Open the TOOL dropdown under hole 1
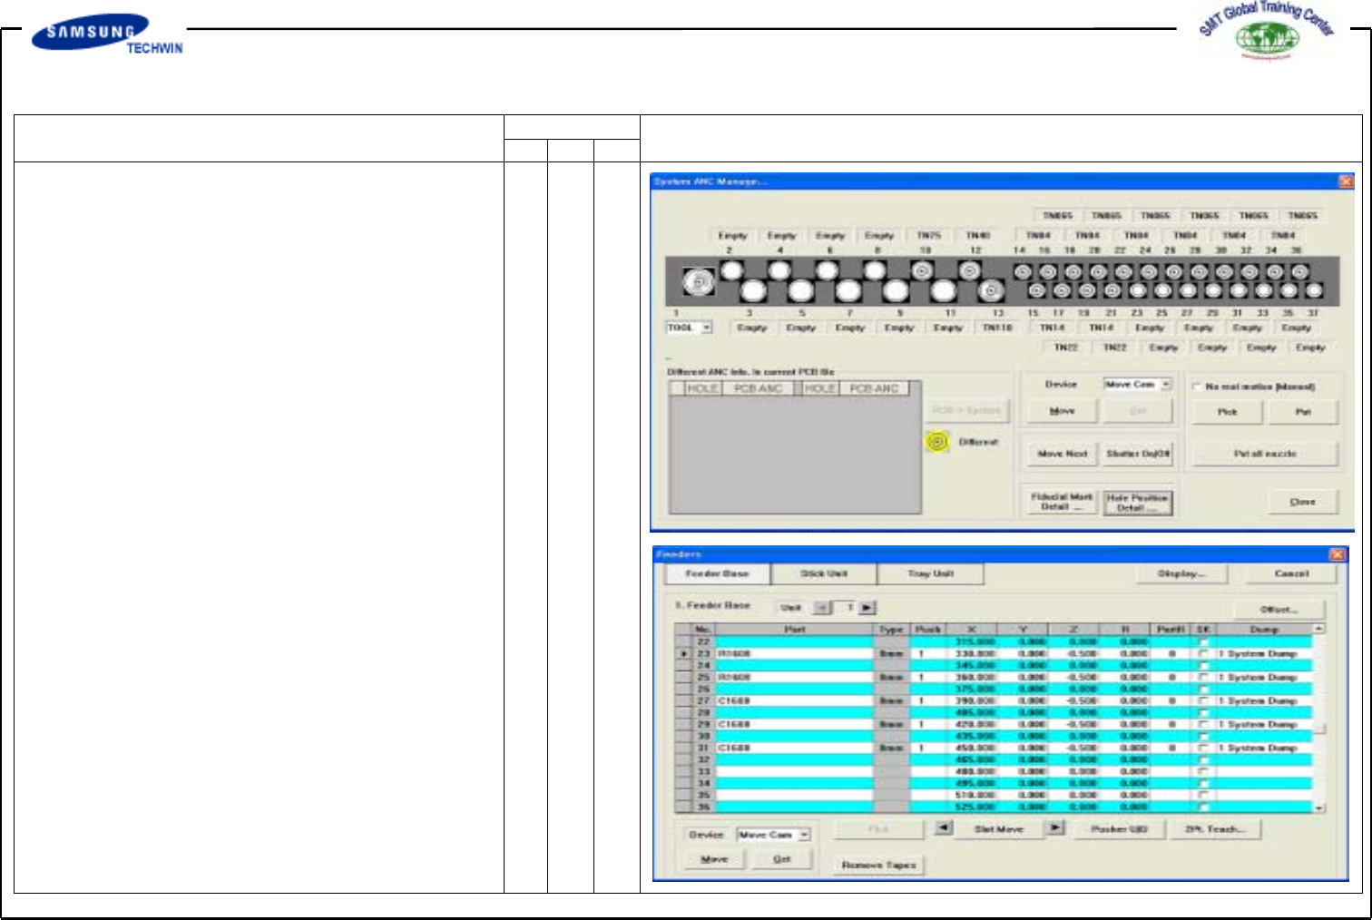The width and height of the screenshot is (1372, 920). (x=706, y=328)
